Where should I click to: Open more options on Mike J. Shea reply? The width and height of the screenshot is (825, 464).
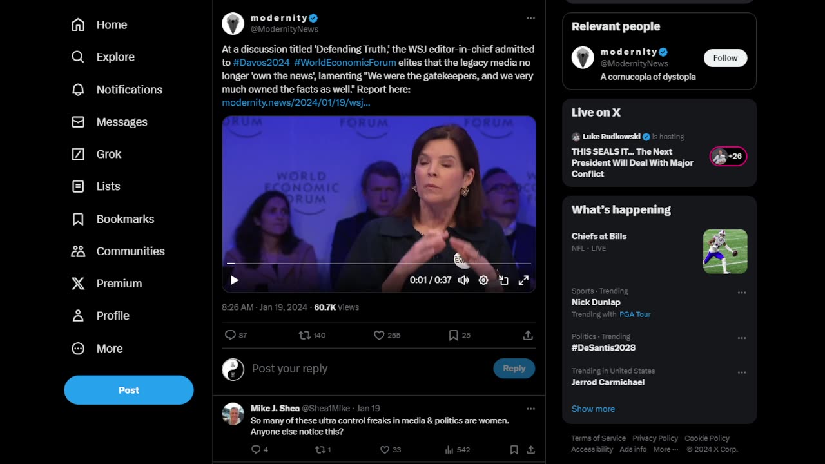(530, 409)
